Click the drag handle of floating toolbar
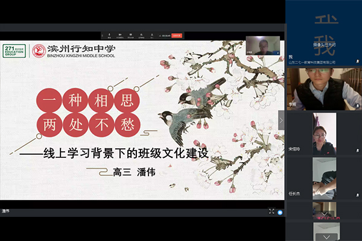 103,36
